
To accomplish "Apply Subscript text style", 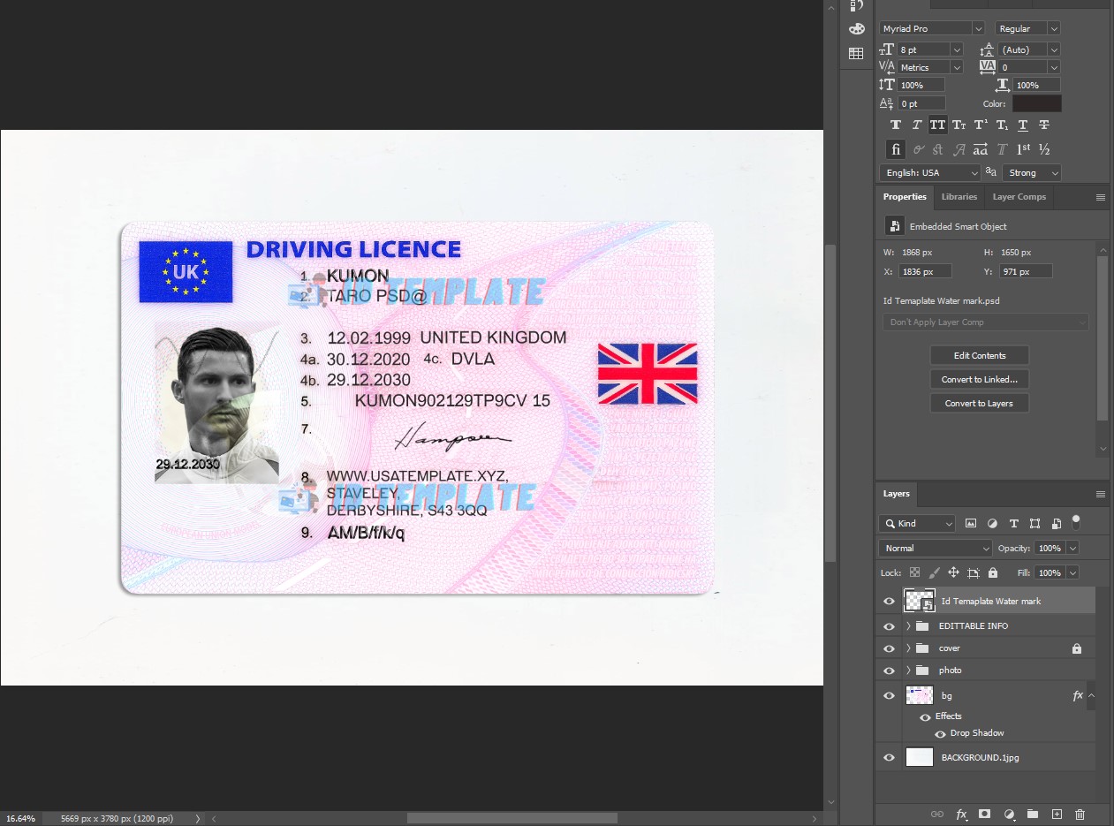I will [x=1002, y=125].
